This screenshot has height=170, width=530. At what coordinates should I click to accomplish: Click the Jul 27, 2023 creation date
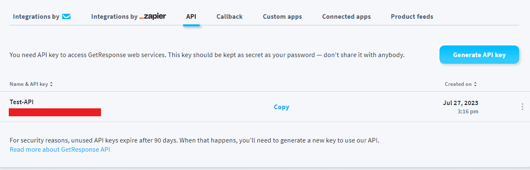[x=460, y=103]
